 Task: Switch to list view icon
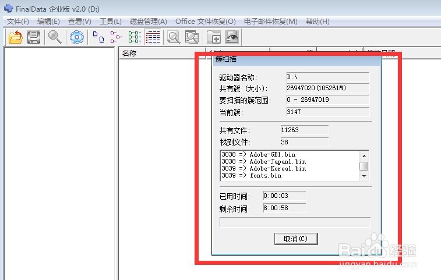pos(135,37)
